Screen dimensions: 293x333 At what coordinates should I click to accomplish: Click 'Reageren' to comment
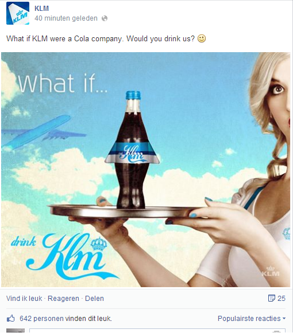63,299
